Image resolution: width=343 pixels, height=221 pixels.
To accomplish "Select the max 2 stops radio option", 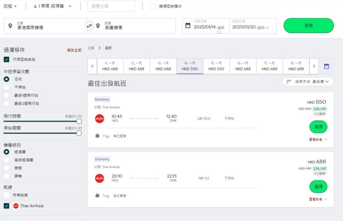I will click(6, 103).
